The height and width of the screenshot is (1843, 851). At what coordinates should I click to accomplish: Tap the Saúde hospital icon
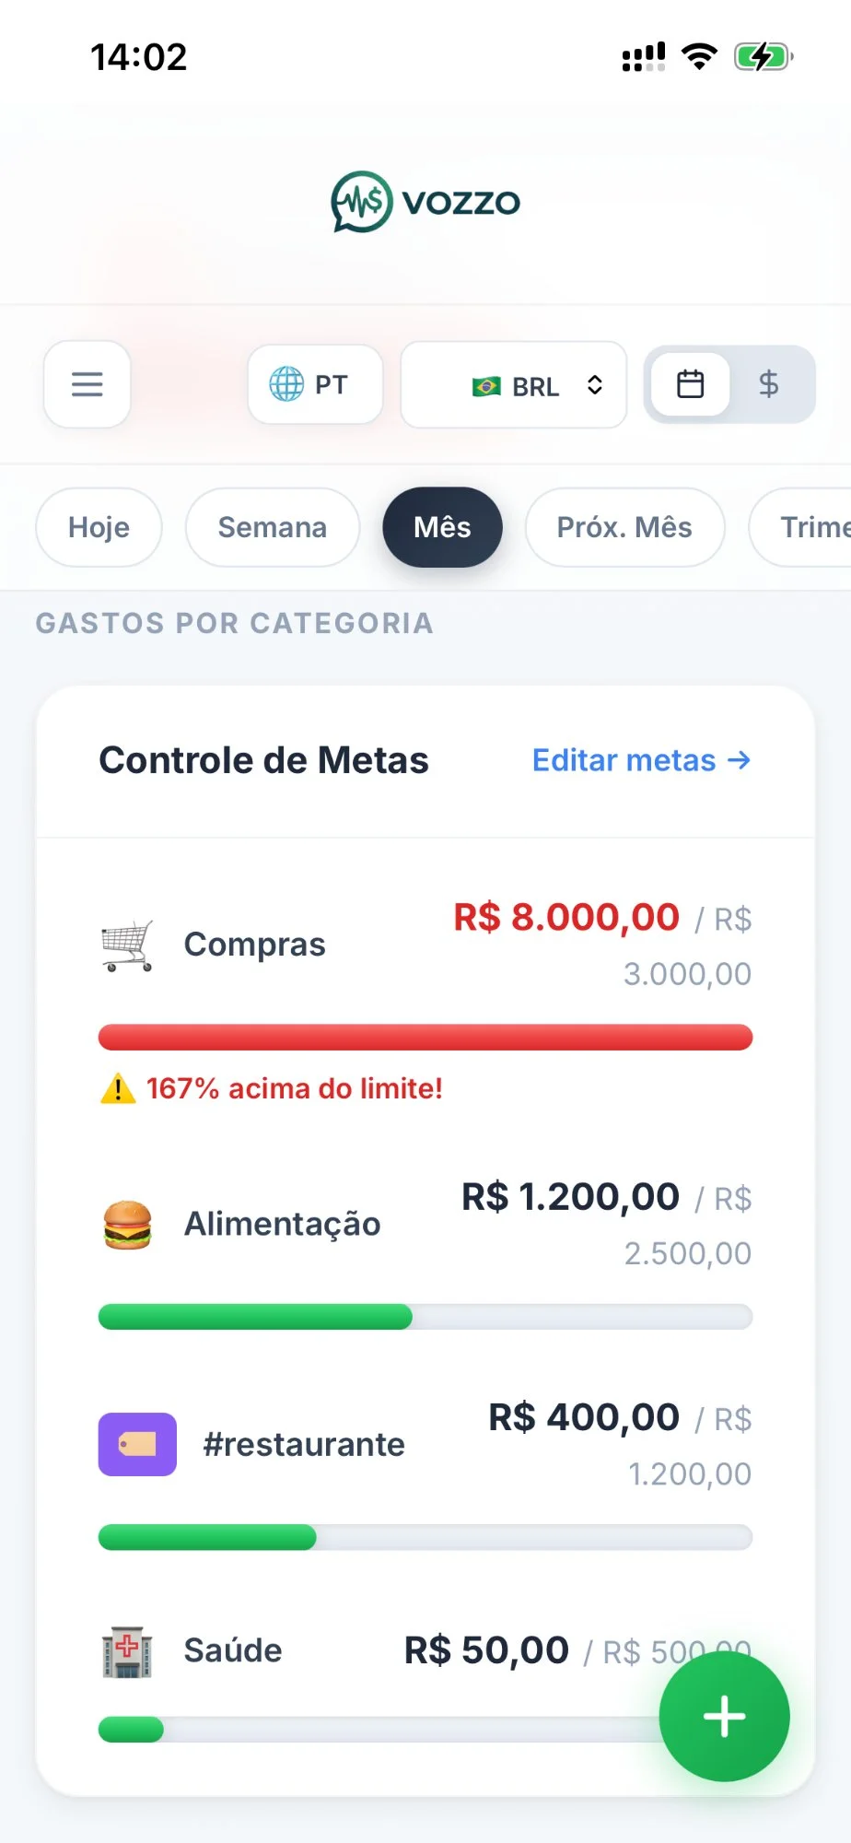click(127, 1651)
